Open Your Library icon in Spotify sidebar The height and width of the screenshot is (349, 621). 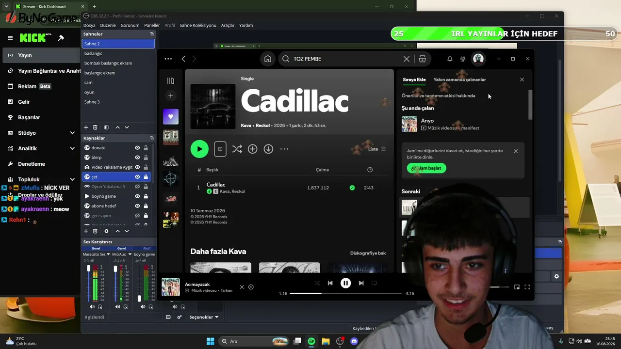click(x=171, y=81)
